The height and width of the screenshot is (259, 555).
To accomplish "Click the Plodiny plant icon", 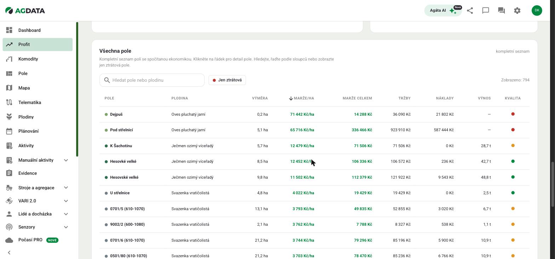I will coord(9,117).
